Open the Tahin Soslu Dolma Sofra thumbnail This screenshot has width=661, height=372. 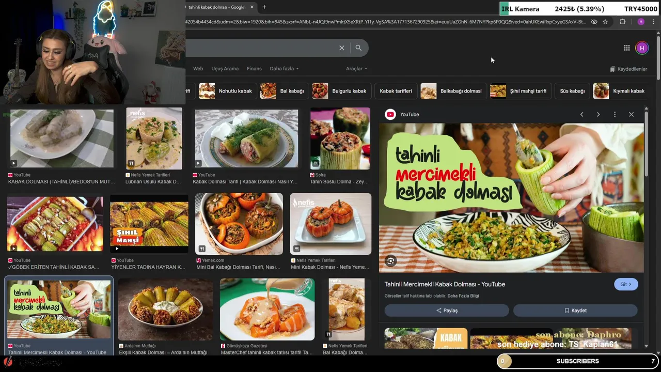pos(340,138)
